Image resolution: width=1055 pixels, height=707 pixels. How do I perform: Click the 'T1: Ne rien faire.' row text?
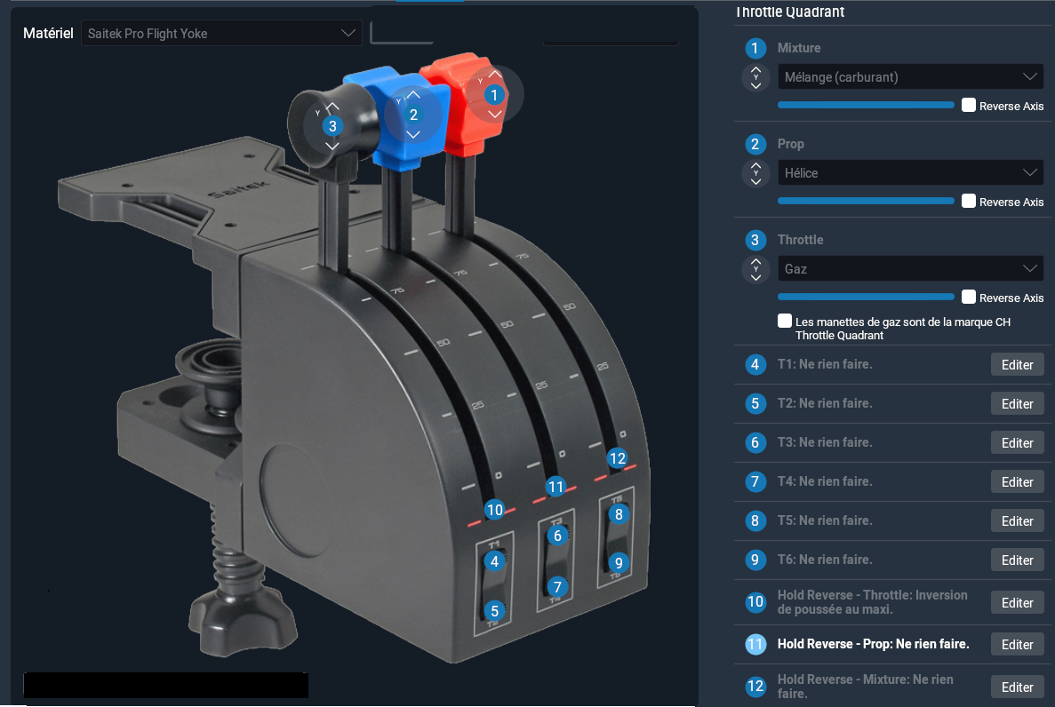[x=825, y=364]
